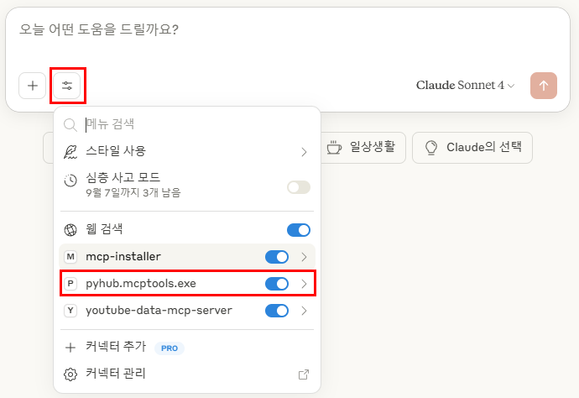This screenshot has width=579, height=398.
Task: Click the gear icon beside 커넥터 관리
Action: click(70, 374)
